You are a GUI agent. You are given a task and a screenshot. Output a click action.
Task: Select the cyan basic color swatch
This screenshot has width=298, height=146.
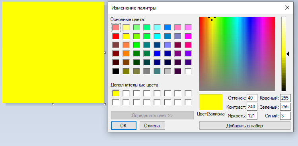(157, 36)
